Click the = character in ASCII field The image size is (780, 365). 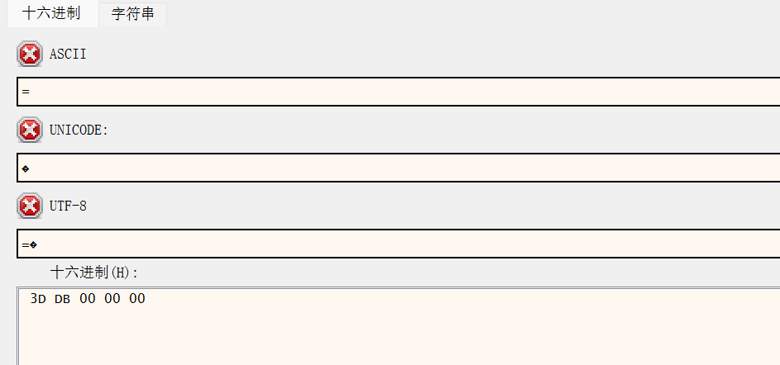pyautogui.click(x=26, y=92)
